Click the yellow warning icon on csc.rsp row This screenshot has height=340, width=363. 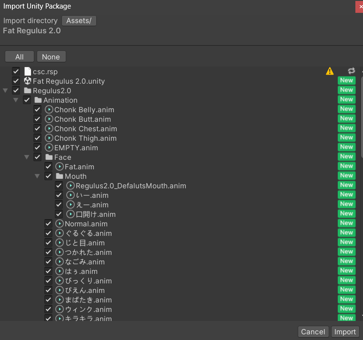pos(330,71)
